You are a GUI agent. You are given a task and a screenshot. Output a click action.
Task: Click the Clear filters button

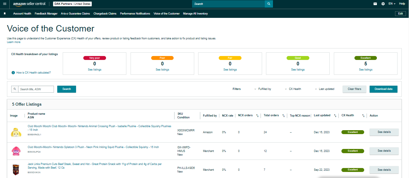coord(354,89)
